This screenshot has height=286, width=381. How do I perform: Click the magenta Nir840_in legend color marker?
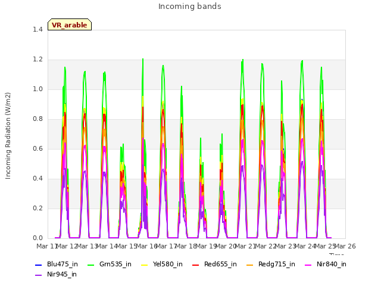pos(308,265)
